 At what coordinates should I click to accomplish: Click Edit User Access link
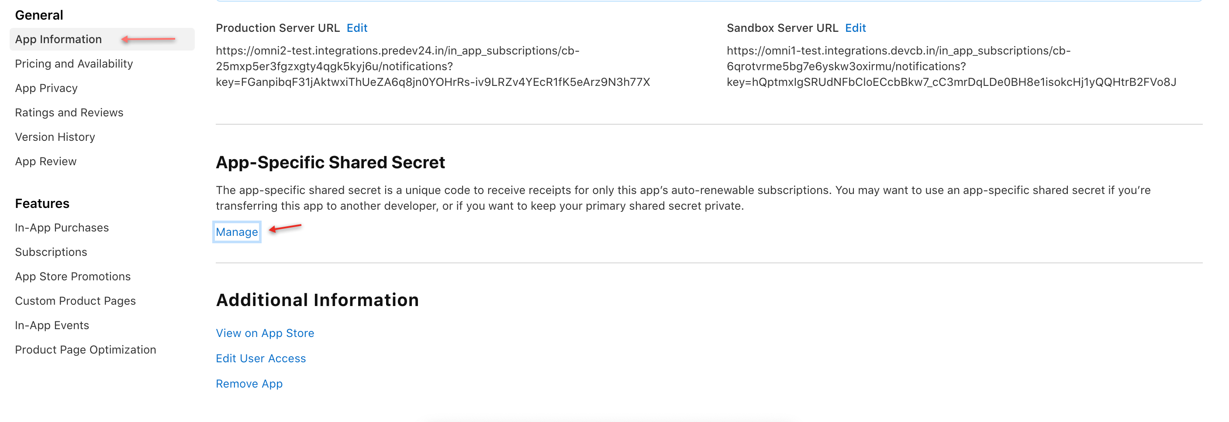coord(260,358)
